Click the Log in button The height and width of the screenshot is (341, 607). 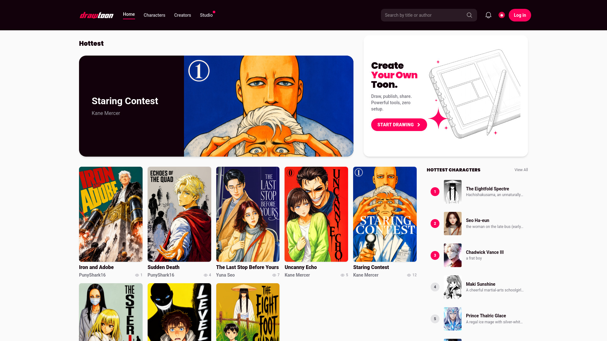click(520, 15)
